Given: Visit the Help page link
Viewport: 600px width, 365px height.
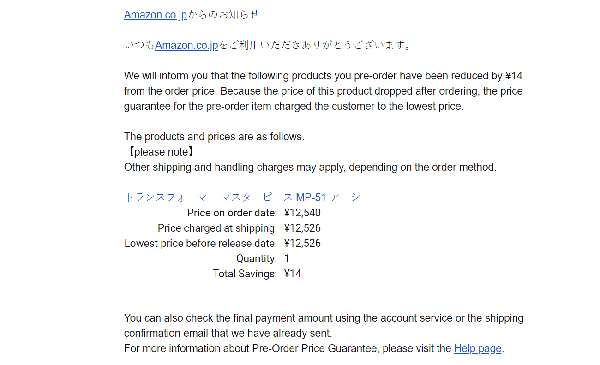Looking at the screenshot, I should pyautogui.click(x=477, y=349).
